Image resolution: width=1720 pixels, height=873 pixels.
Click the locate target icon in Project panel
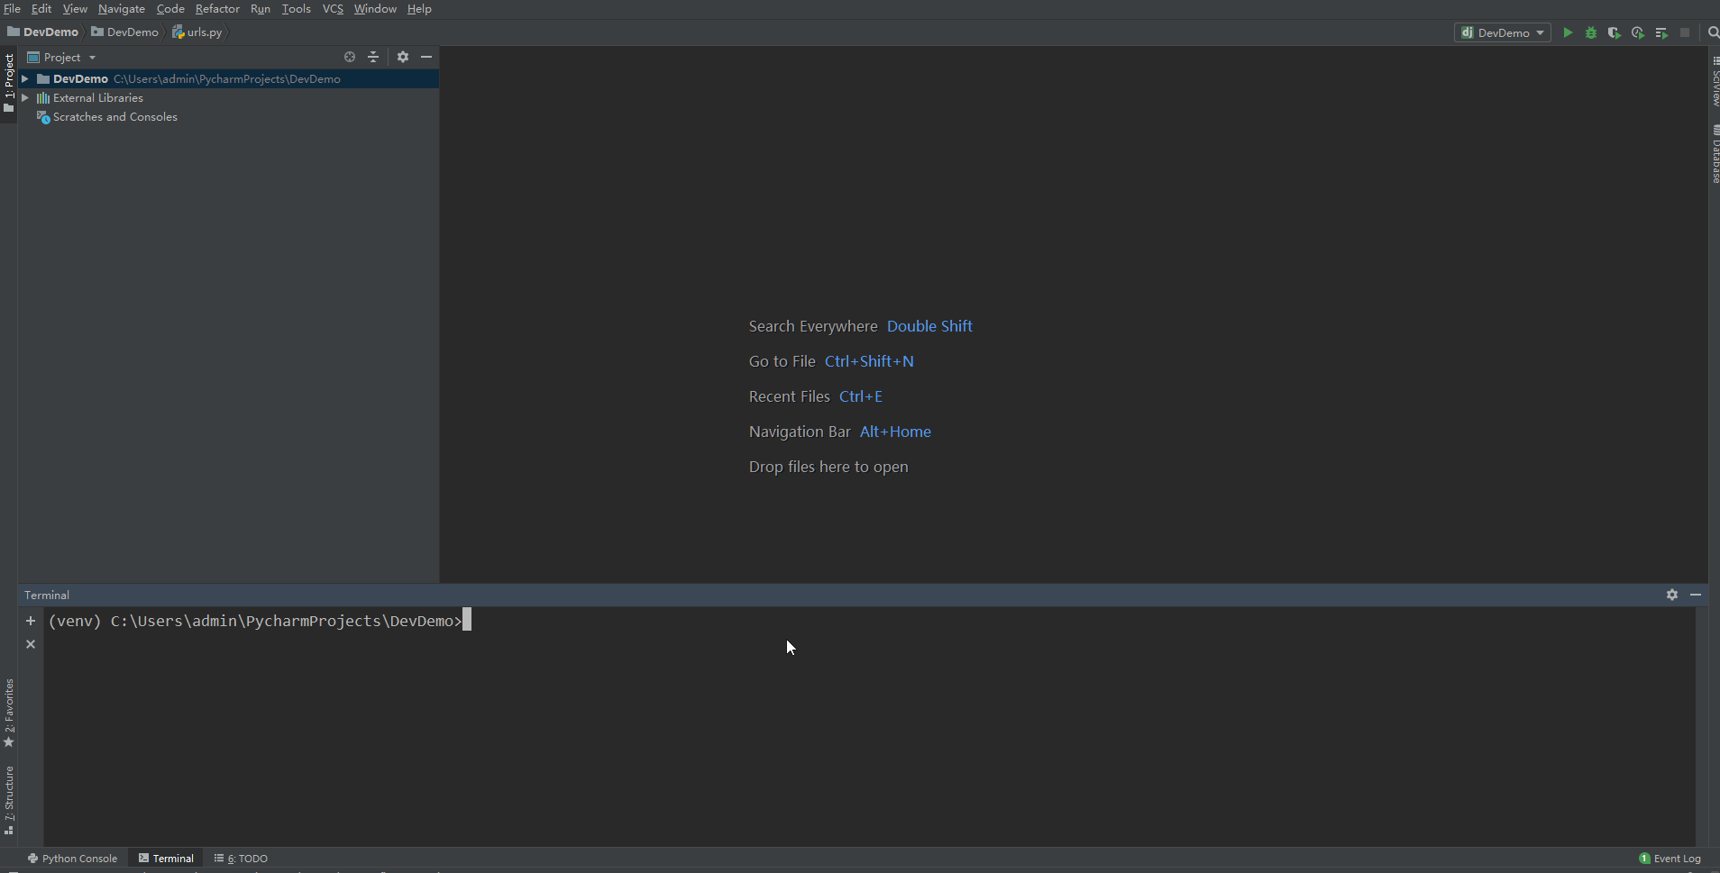click(x=350, y=57)
